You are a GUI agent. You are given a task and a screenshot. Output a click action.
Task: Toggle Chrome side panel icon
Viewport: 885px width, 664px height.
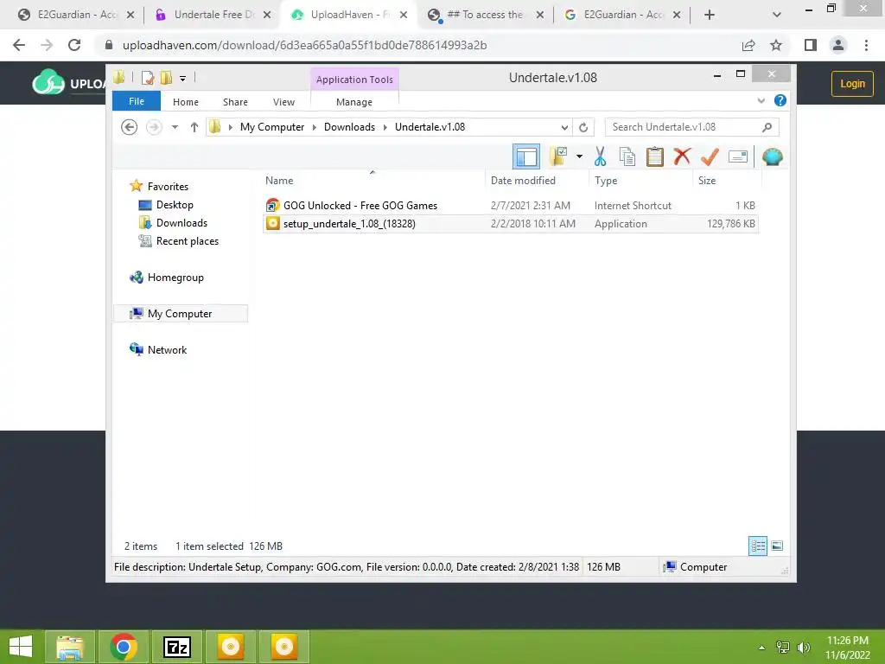pos(811,45)
